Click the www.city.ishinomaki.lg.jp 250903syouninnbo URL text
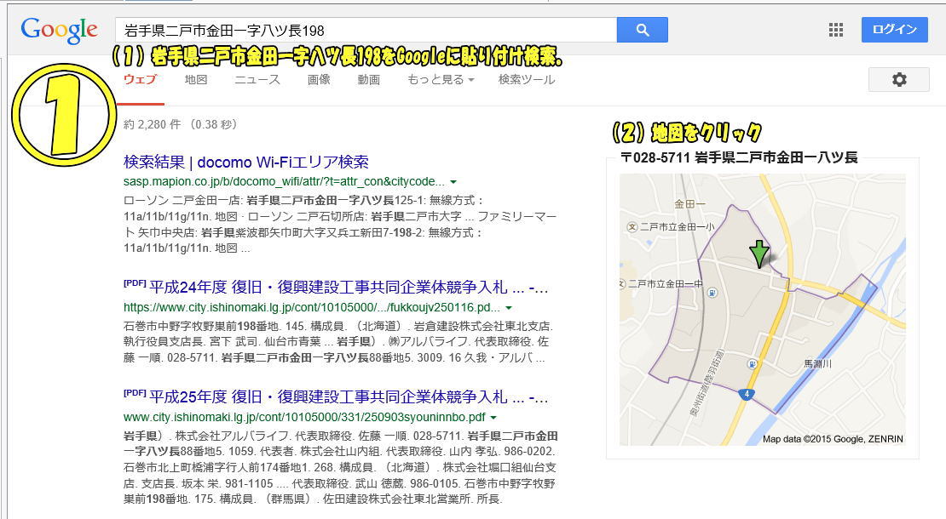The image size is (946, 519). [304, 417]
